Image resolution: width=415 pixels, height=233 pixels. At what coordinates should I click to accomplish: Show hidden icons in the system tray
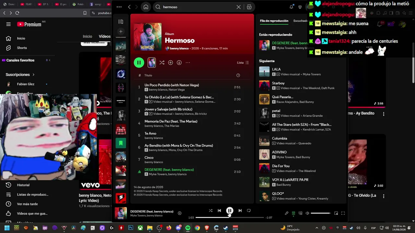[317, 228]
